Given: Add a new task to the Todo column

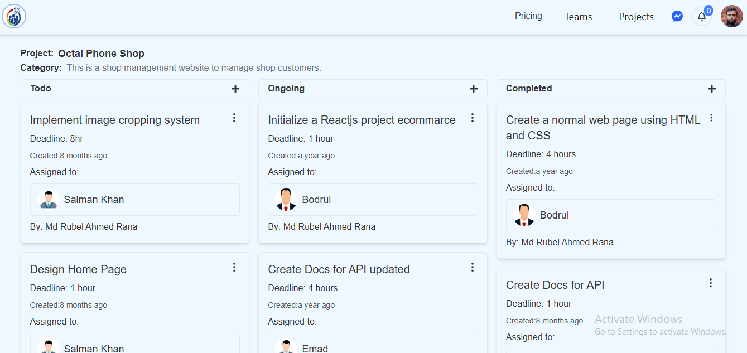Looking at the screenshot, I should point(235,89).
